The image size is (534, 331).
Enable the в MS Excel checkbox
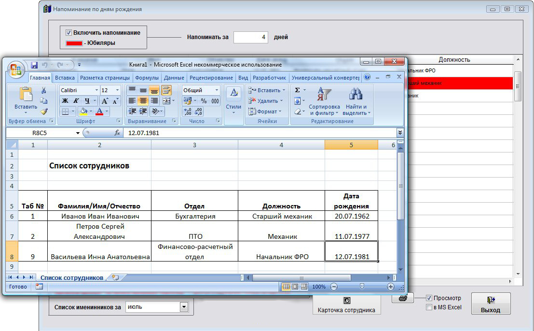[x=429, y=307]
